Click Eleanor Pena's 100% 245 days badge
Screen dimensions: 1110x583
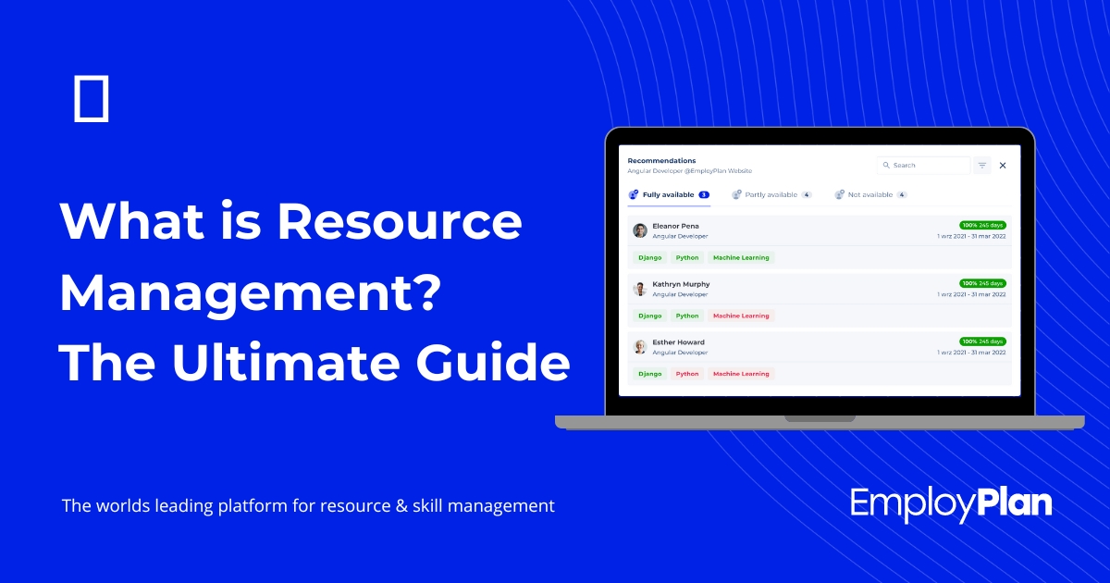(982, 225)
